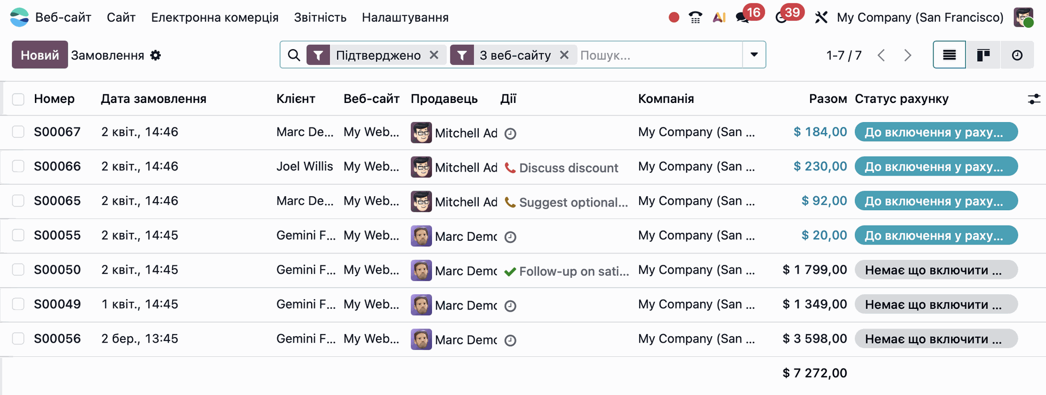Open conversations with 16 unread messages

pos(743,17)
